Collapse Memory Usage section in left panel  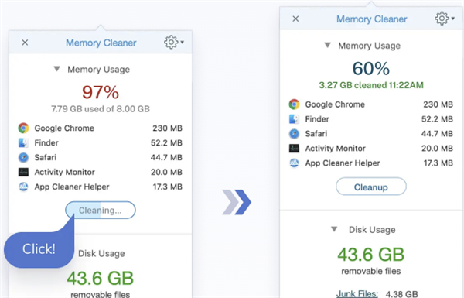coord(56,69)
